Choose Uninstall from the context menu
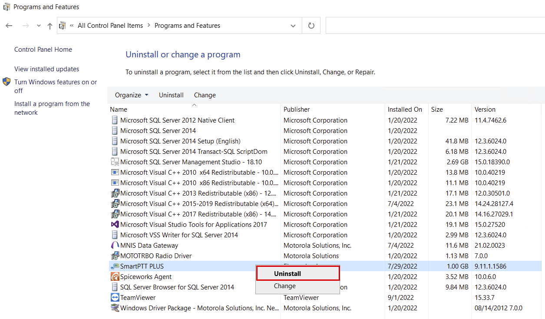 pos(297,274)
